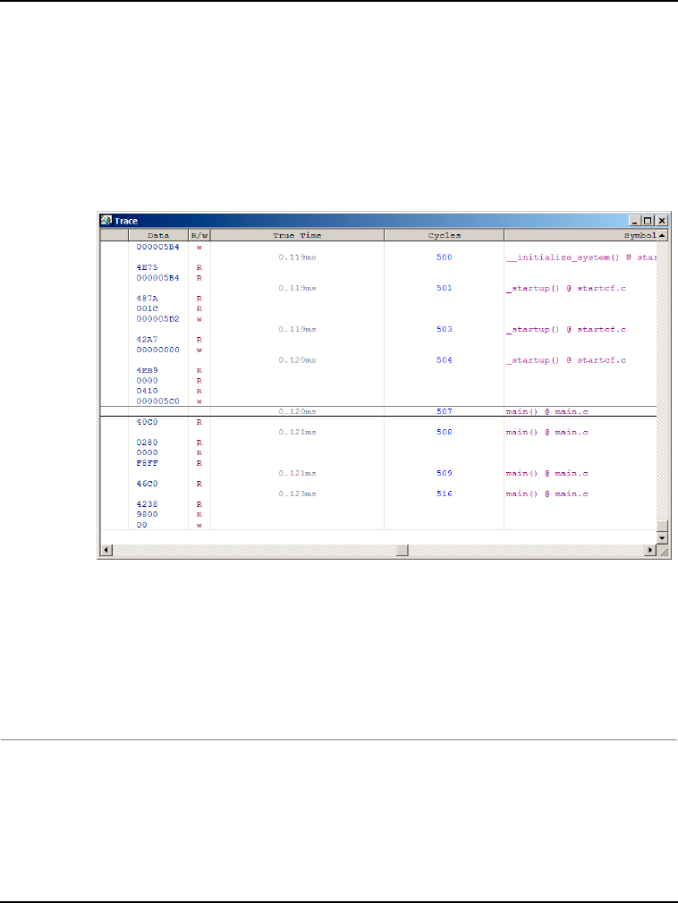
Task: Select data value 001C
Action: pos(147,308)
